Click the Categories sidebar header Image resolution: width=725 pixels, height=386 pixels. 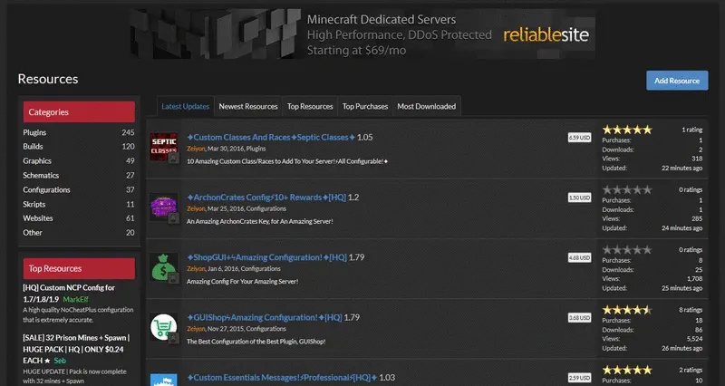pos(79,111)
